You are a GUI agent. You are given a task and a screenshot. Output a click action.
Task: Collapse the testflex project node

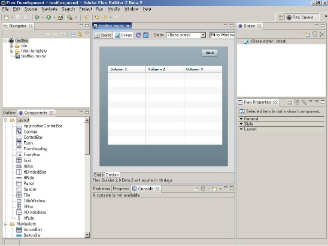(x=5, y=41)
